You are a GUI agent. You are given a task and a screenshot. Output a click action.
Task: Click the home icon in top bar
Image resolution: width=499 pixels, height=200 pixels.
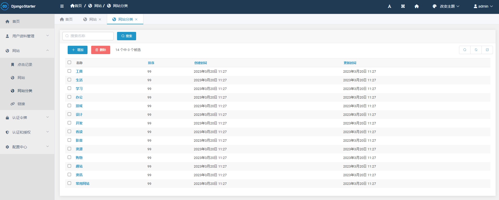[x=417, y=6]
